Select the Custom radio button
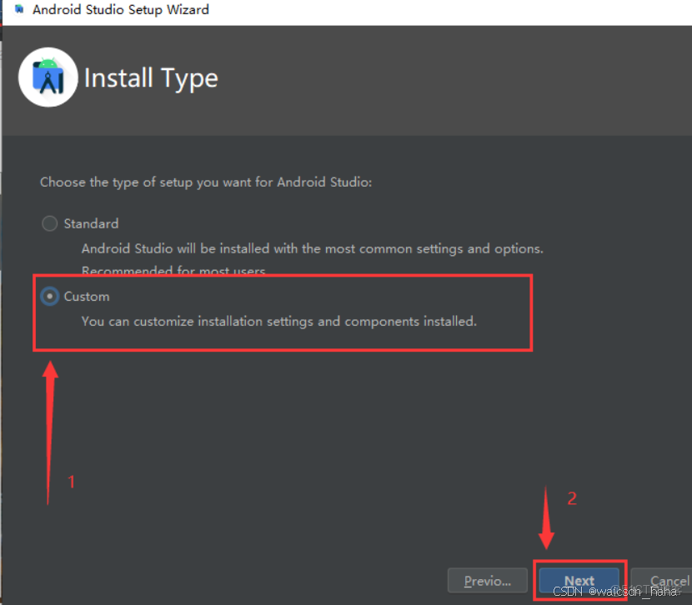 point(49,296)
